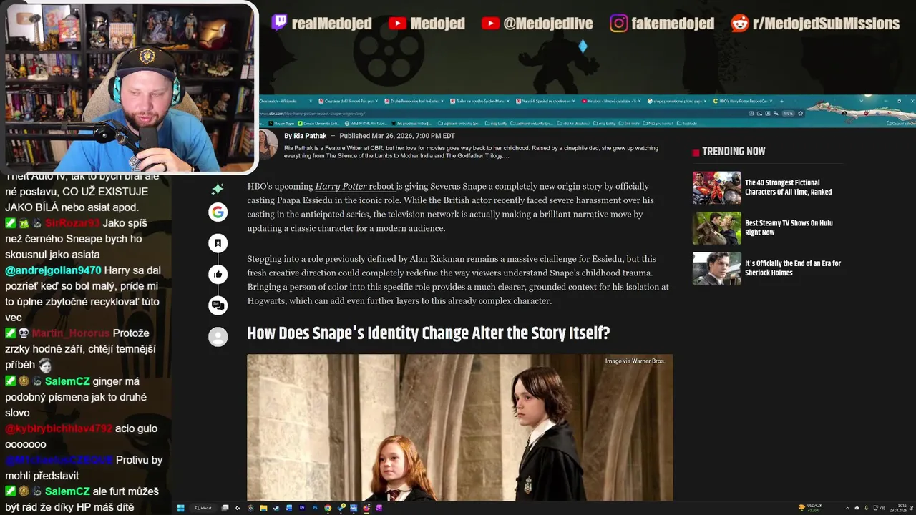Image resolution: width=916 pixels, height=515 pixels.
Task: Click the cbr.com address bar
Action: pos(501,113)
